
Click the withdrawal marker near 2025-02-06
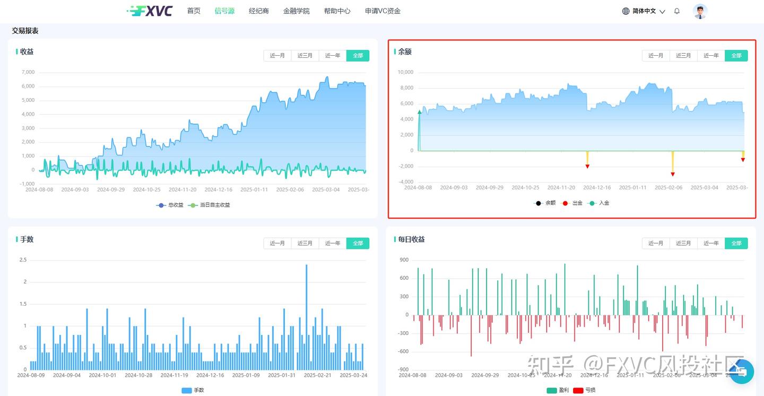tap(673, 174)
